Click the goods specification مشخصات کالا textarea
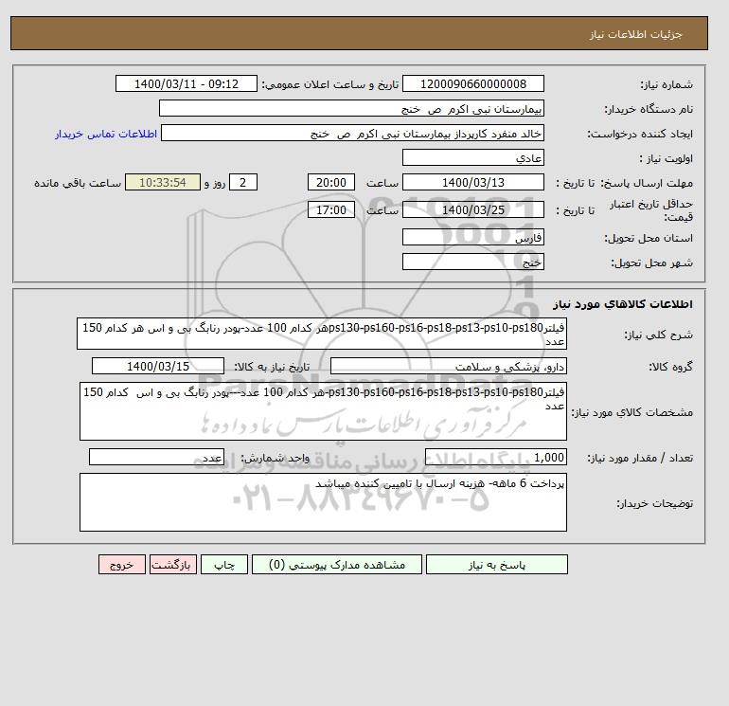729x706 pixels. pos(323,411)
